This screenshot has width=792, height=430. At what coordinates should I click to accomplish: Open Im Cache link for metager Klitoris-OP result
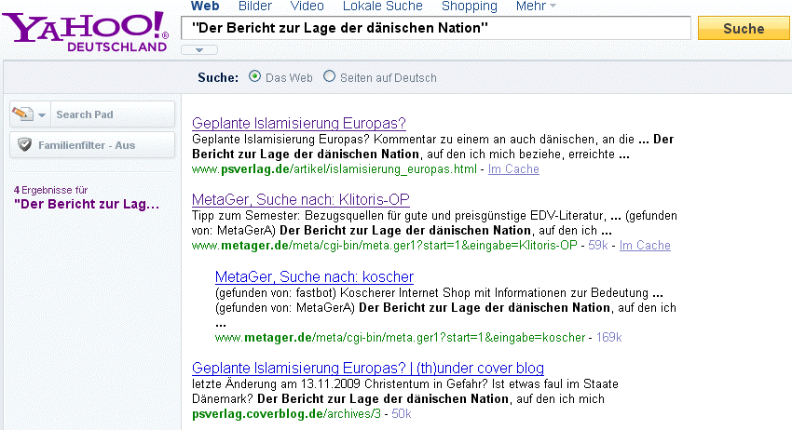[645, 246]
